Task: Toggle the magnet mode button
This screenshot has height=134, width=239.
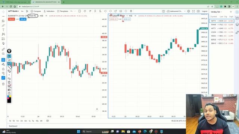Action: pos(3,60)
